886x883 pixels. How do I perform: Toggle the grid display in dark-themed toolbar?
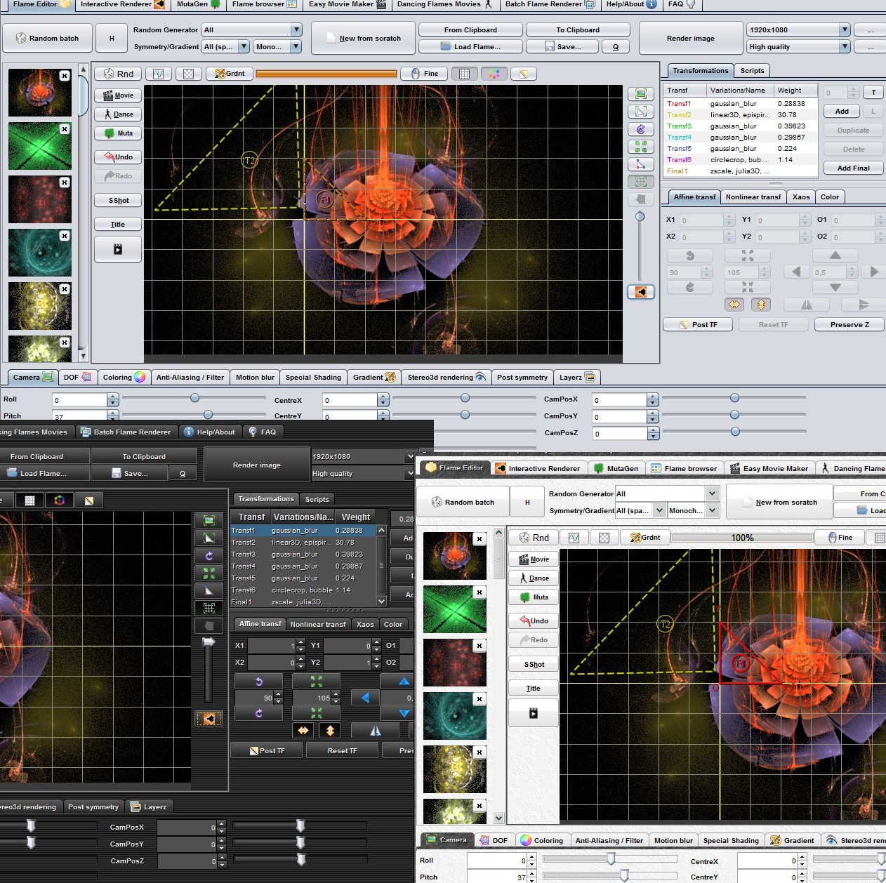(x=29, y=500)
